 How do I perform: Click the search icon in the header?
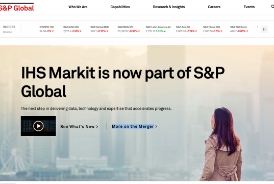(x=272, y=7)
